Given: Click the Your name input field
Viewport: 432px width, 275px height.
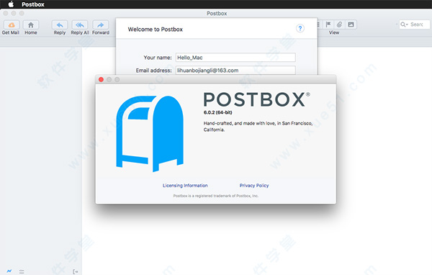Looking at the screenshot, I should [235, 58].
